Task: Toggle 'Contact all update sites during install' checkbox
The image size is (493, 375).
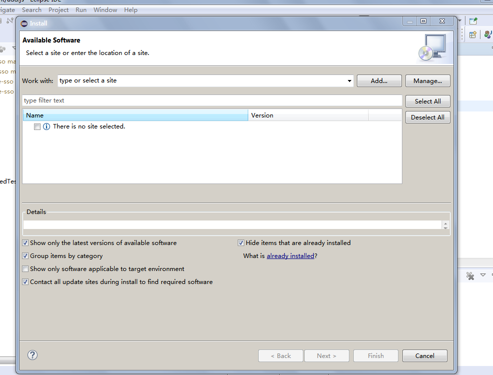Action: 25,281
